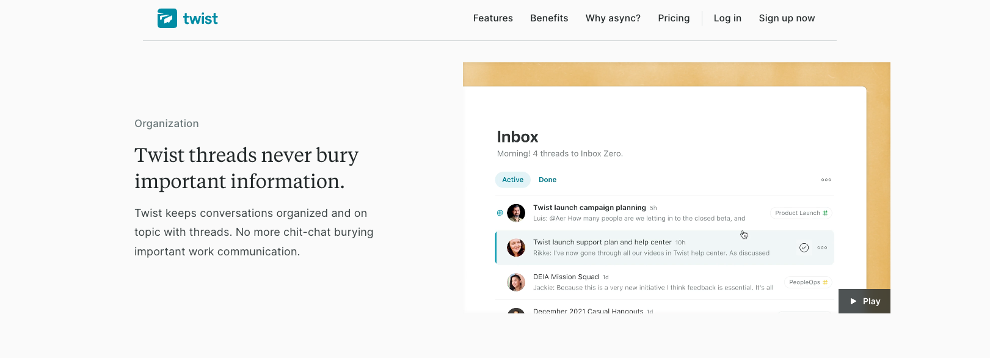The image size is (990, 358).
Task: Go to the Pricing page
Action: point(674,18)
